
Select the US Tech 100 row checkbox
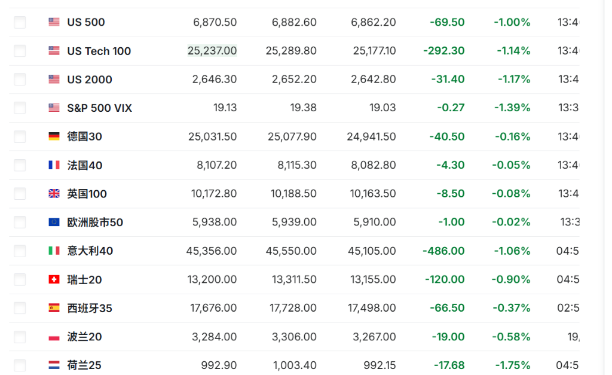coord(20,51)
